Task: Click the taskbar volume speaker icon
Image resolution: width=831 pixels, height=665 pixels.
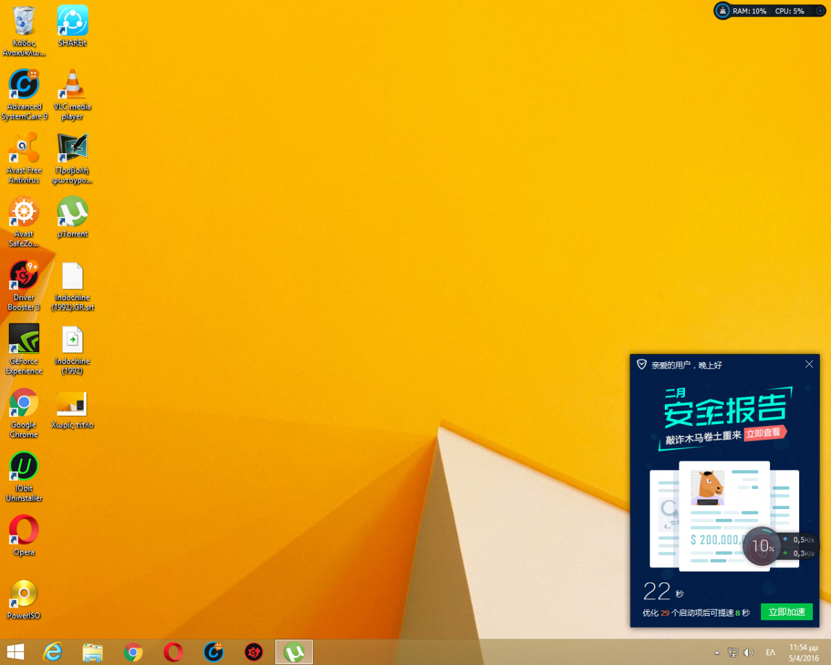Action: [x=748, y=653]
